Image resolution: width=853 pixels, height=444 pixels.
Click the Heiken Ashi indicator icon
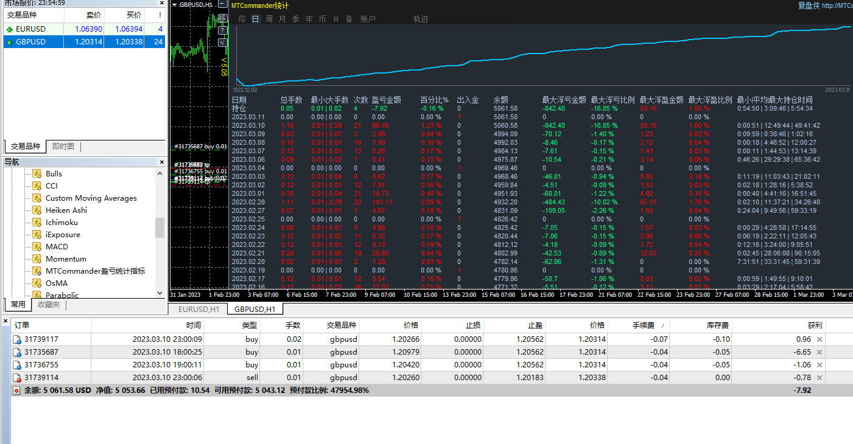pyautogui.click(x=37, y=210)
